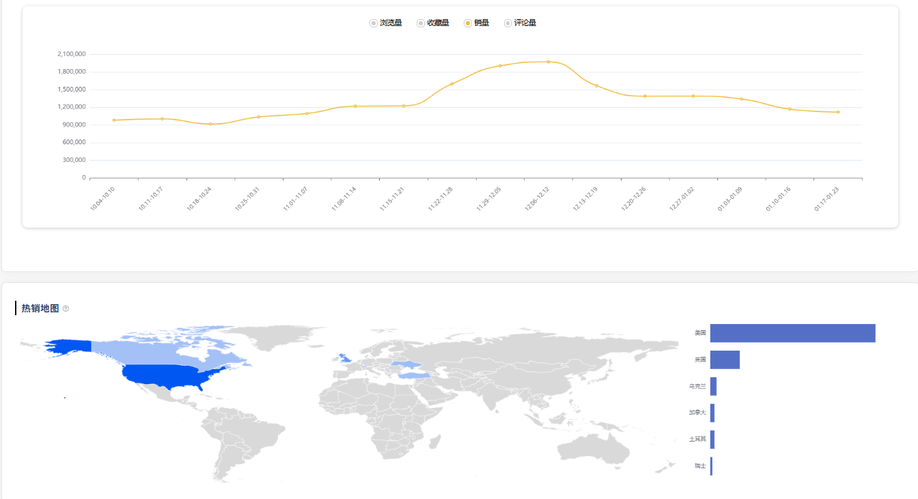Select the 英国 sales bar
Image resolution: width=918 pixels, height=499 pixels.
pos(725,360)
